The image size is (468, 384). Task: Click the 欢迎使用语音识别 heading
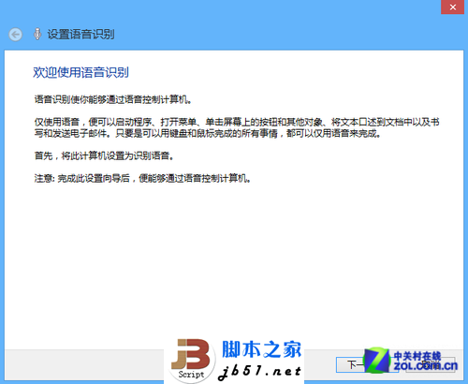[x=80, y=72]
